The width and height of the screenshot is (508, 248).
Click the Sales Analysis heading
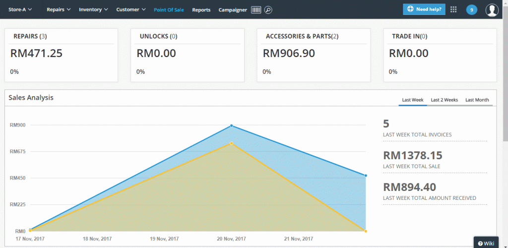[x=31, y=97]
